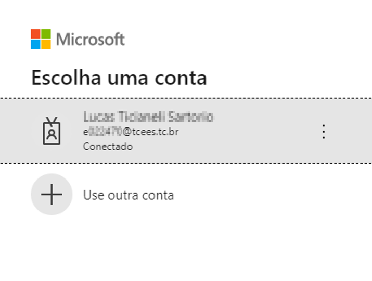The image size is (372, 281).
Task: Click the red square of Microsoft logo
Action: tap(35, 34)
